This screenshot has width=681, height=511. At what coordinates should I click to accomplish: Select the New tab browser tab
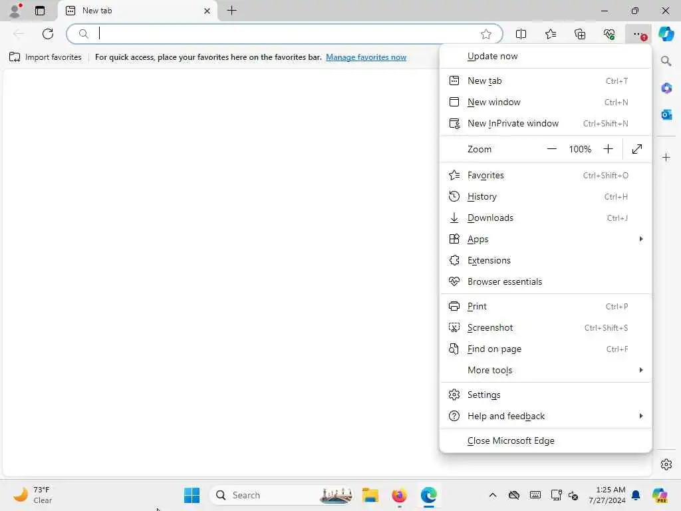[x=137, y=11]
